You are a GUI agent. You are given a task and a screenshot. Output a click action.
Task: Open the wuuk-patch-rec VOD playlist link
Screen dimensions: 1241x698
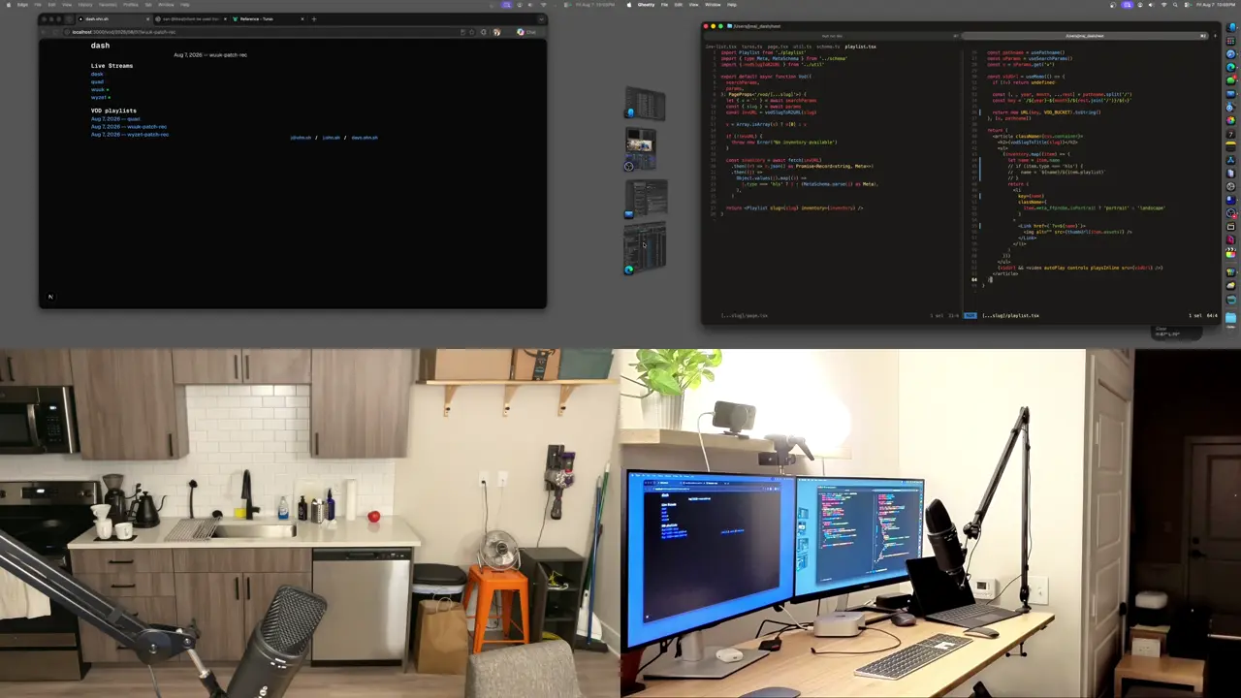coord(129,127)
